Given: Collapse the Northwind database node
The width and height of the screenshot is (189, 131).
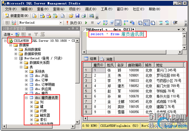Looking at the screenshot, I should pos(16,58).
